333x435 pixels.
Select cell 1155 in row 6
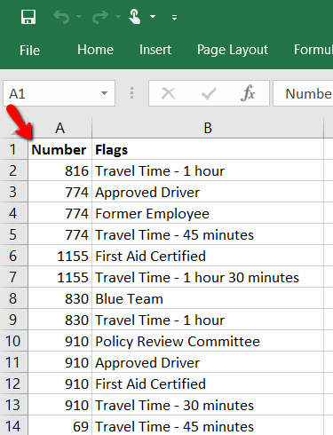[x=60, y=256]
